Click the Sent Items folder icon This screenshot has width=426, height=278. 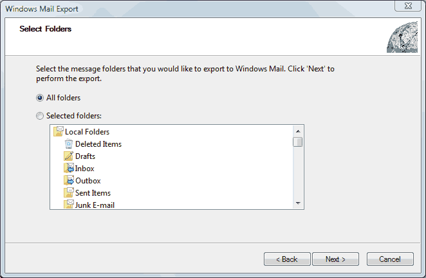pyautogui.click(x=69, y=192)
